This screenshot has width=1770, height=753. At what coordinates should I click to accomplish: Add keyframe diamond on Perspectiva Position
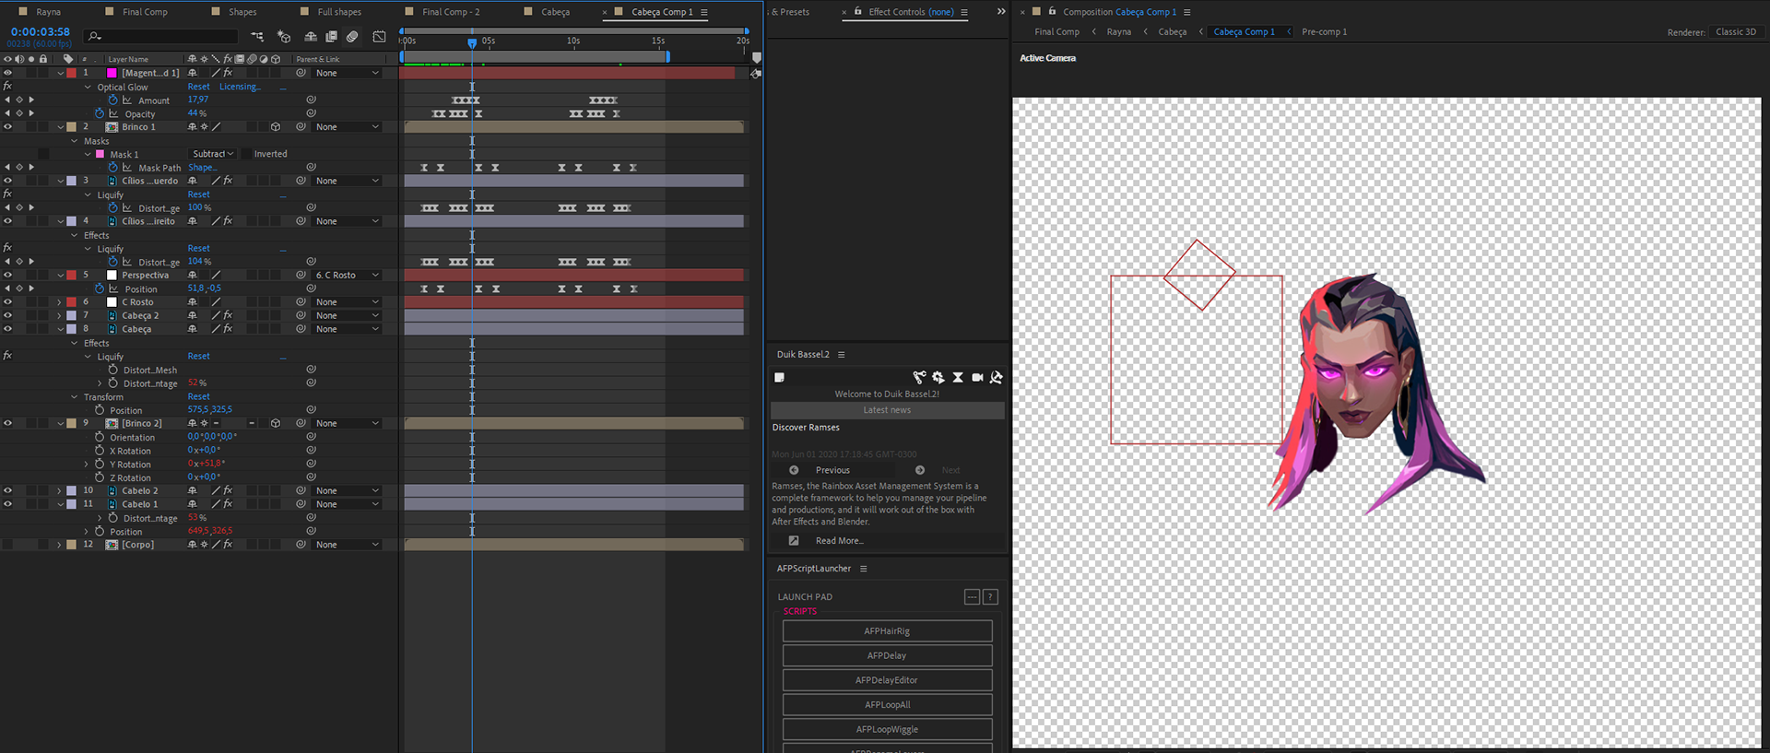[x=19, y=288]
